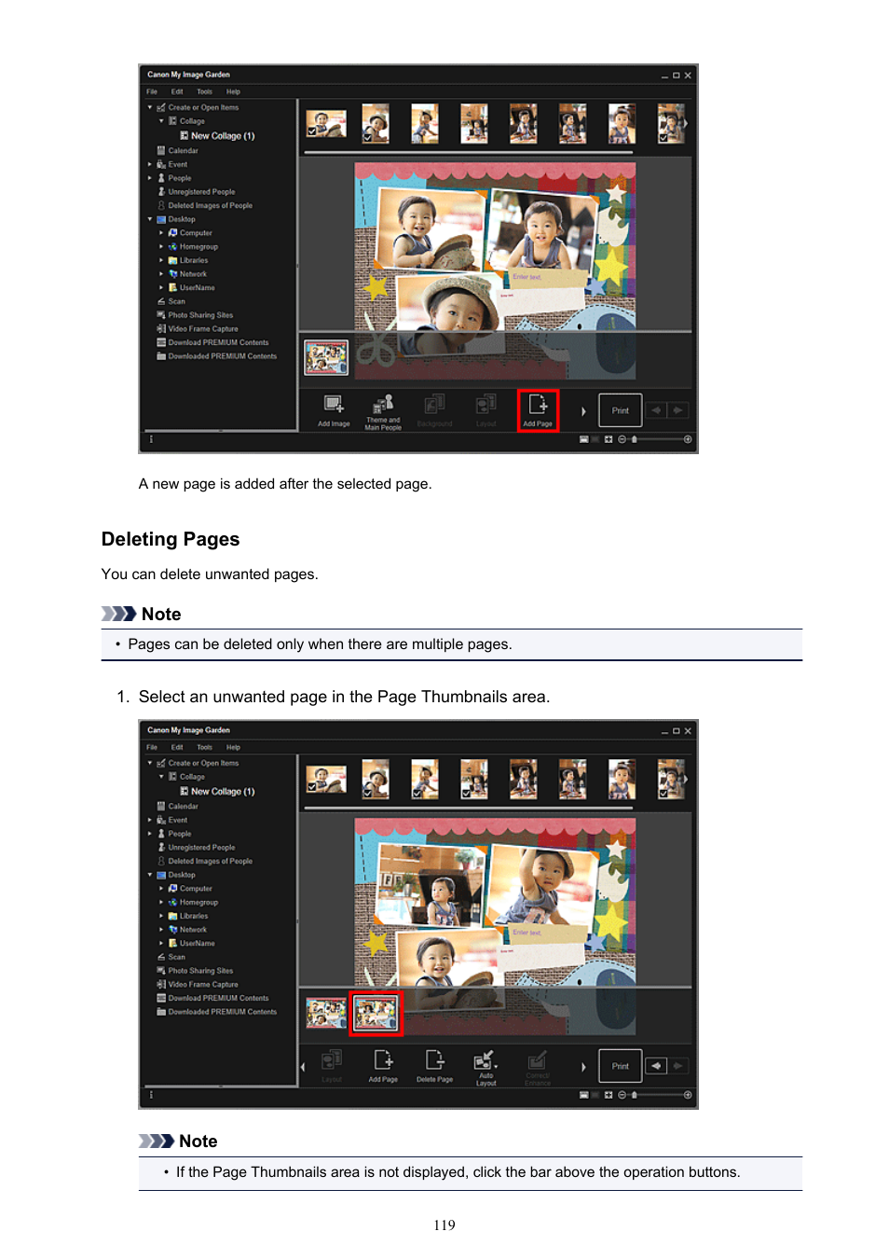Click zoom-in plus icon in lower window
889x1259 pixels.
coord(688,1095)
